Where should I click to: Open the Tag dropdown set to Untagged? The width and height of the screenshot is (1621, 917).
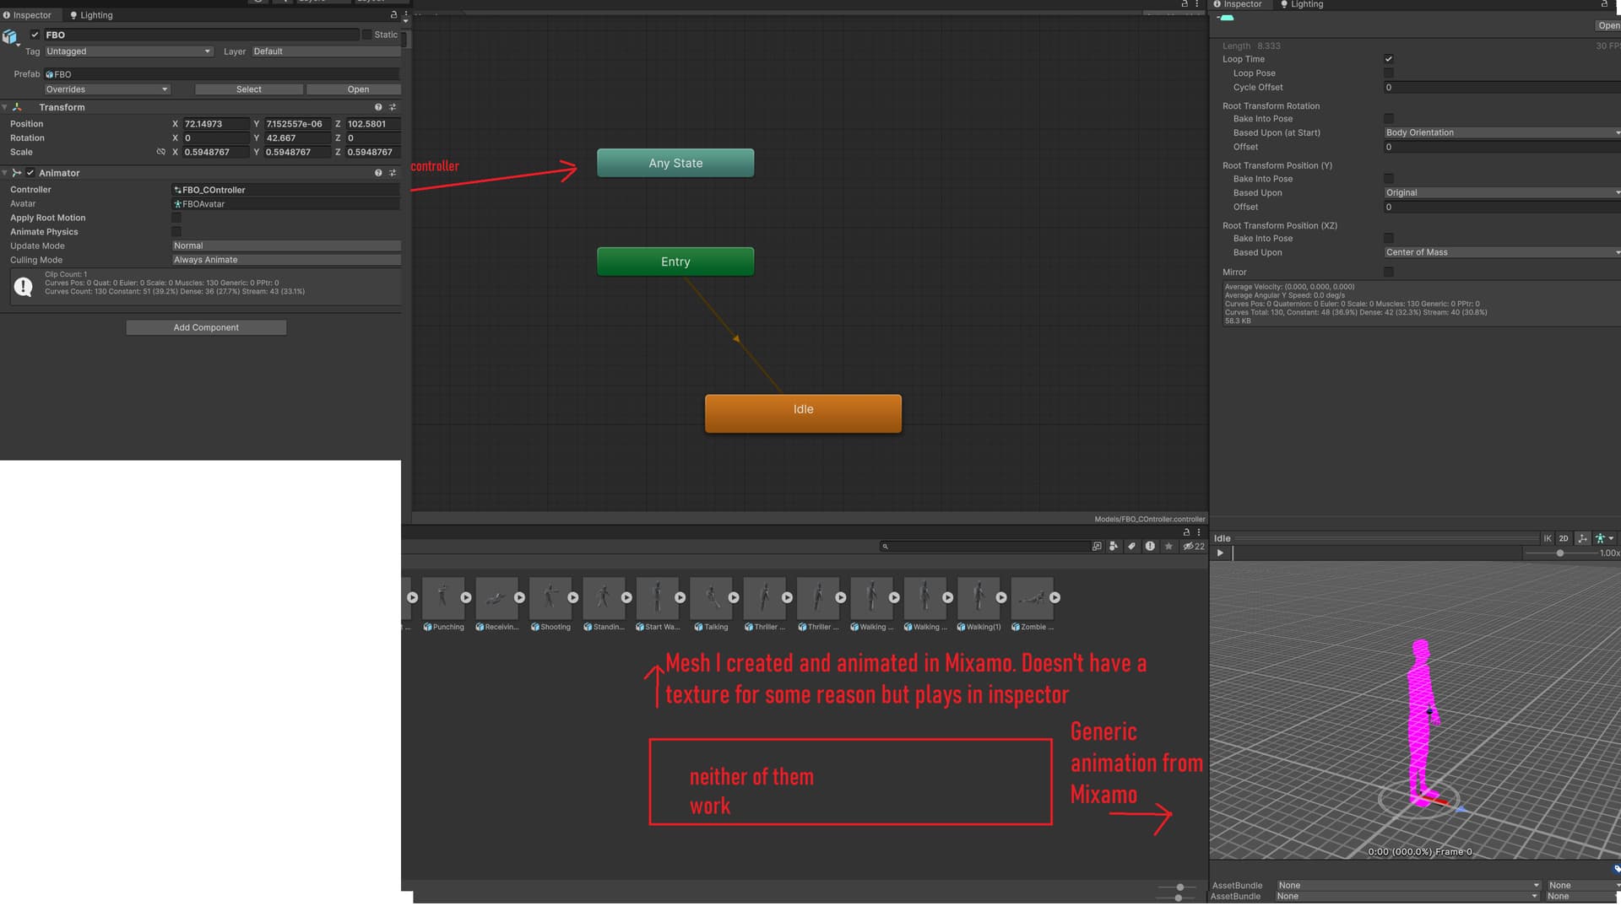tap(128, 51)
